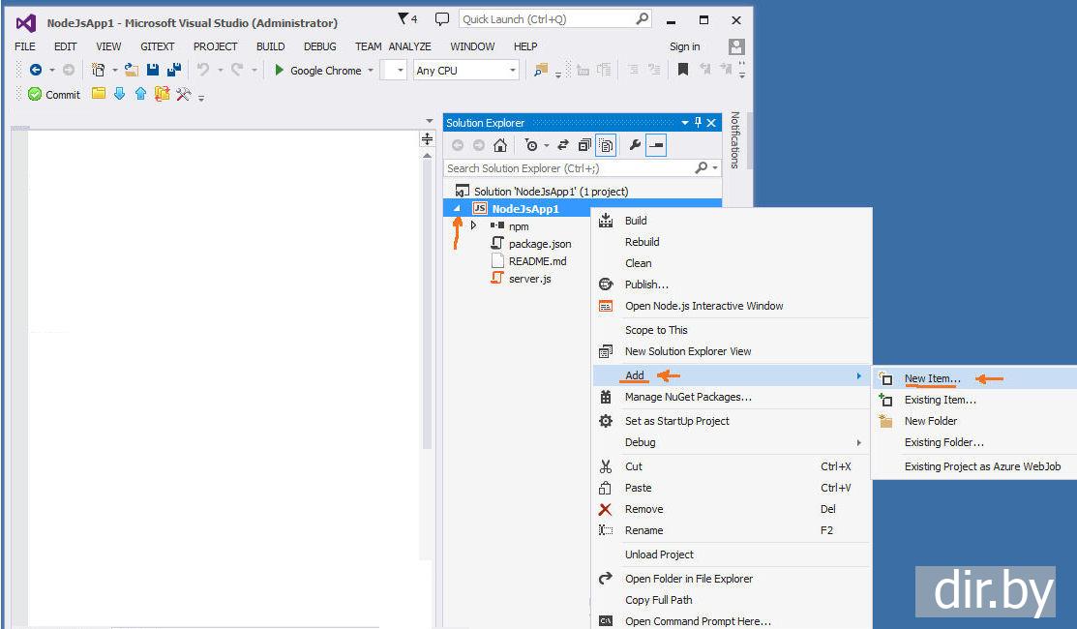The width and height of the screenshot is (1077, 629).
Task: Open the feedback speech bubble icon
Action: (x=441, y=19)
